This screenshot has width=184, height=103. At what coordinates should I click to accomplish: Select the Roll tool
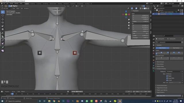pyautogui.click(x=3, y=40)
